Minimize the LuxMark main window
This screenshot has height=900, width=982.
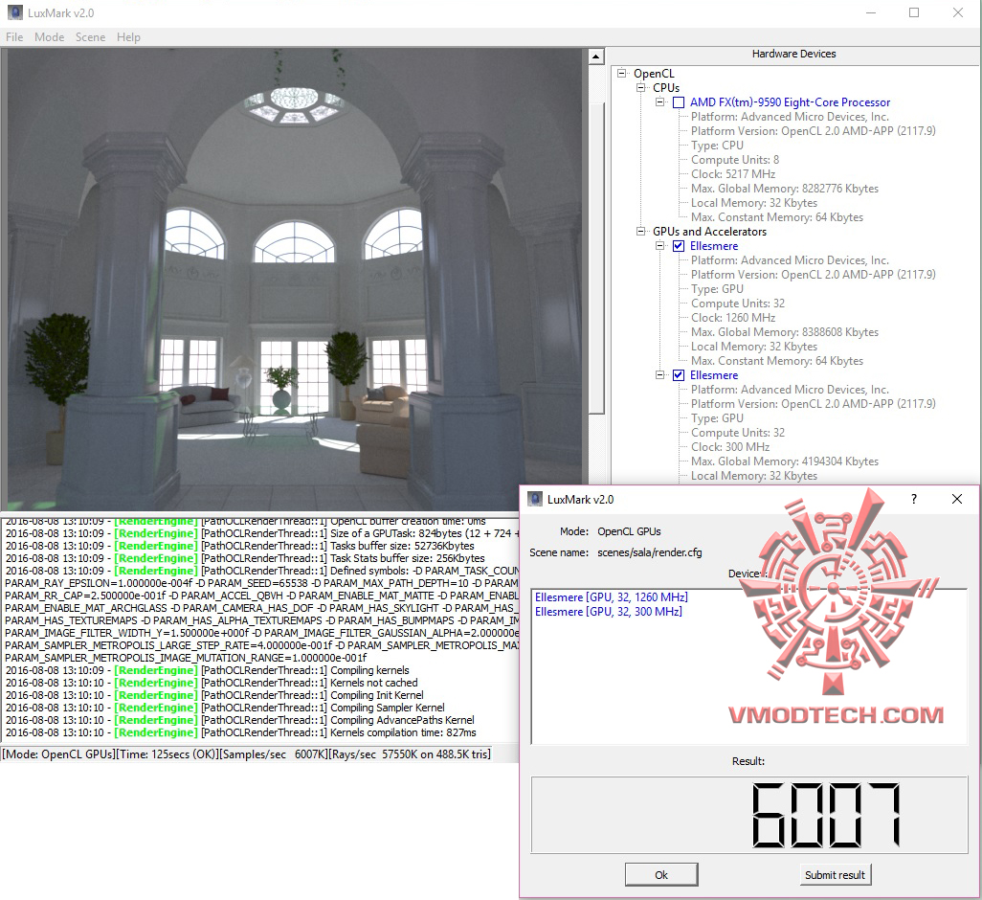[x=871, y=12]
